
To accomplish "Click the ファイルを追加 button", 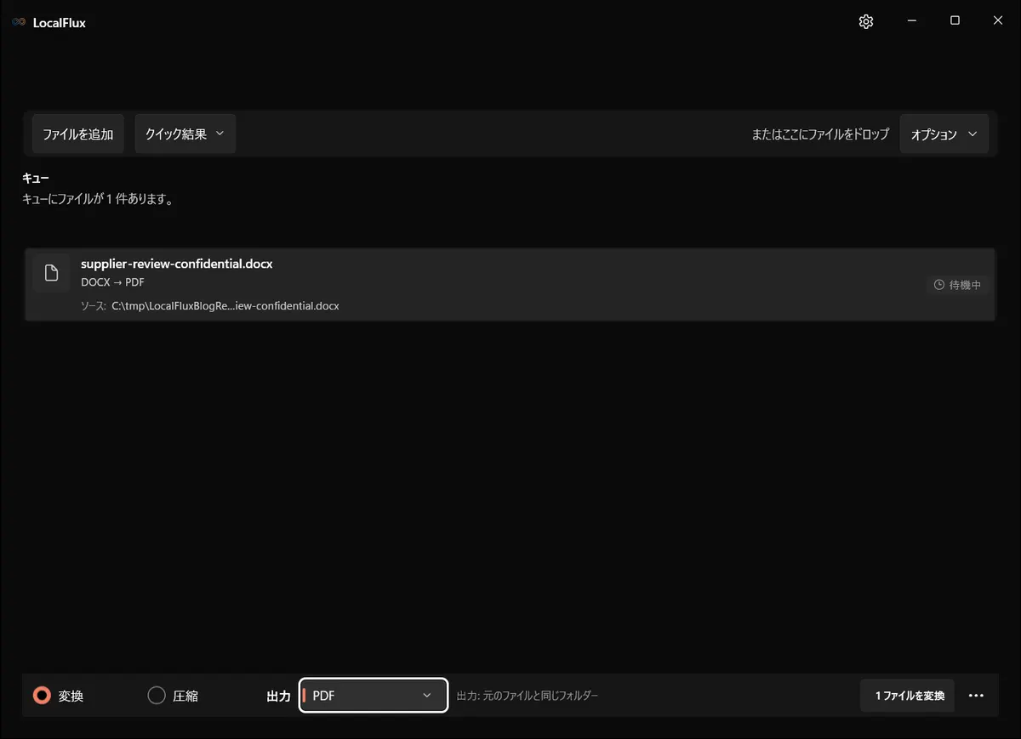I will [78, 134].
